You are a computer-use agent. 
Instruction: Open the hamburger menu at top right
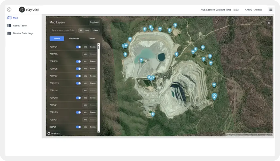[271, 10]
